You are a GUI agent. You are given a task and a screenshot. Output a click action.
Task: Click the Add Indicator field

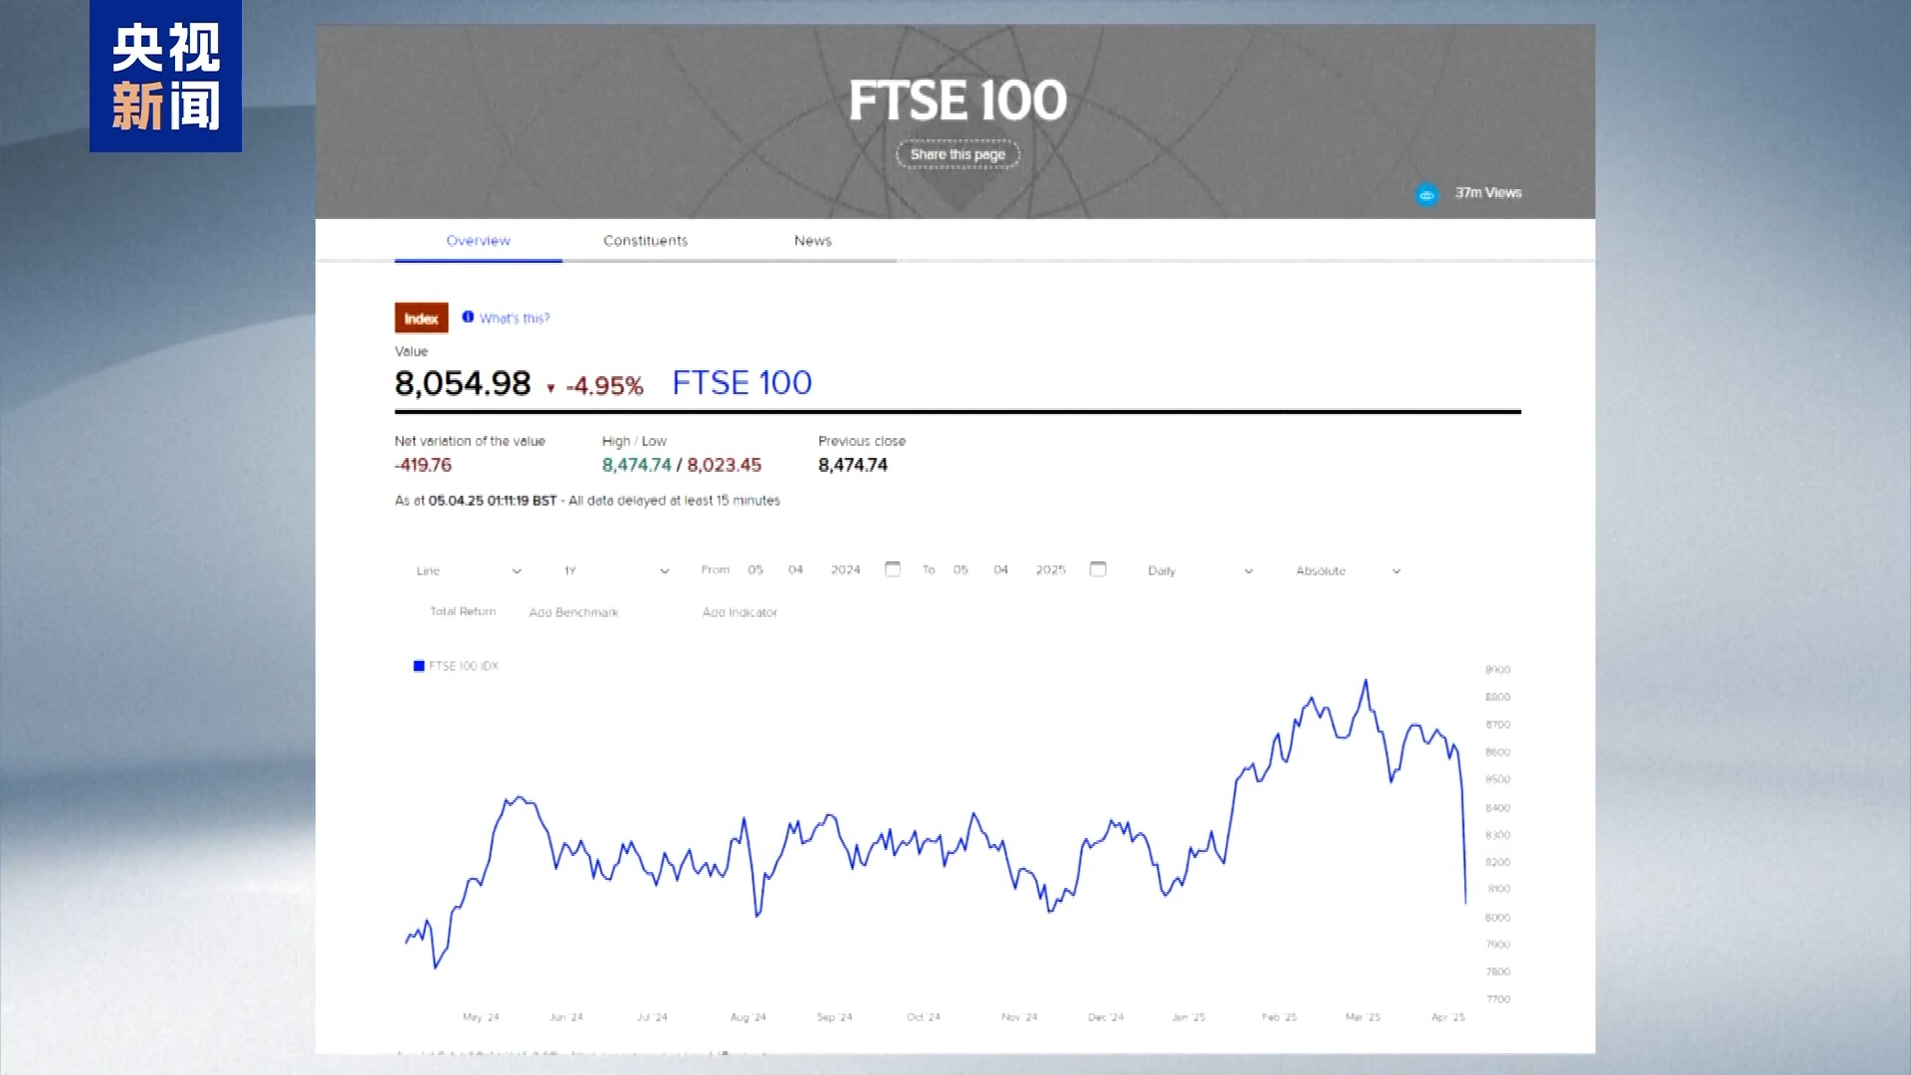pyautogui.click(x=740, y=612)
